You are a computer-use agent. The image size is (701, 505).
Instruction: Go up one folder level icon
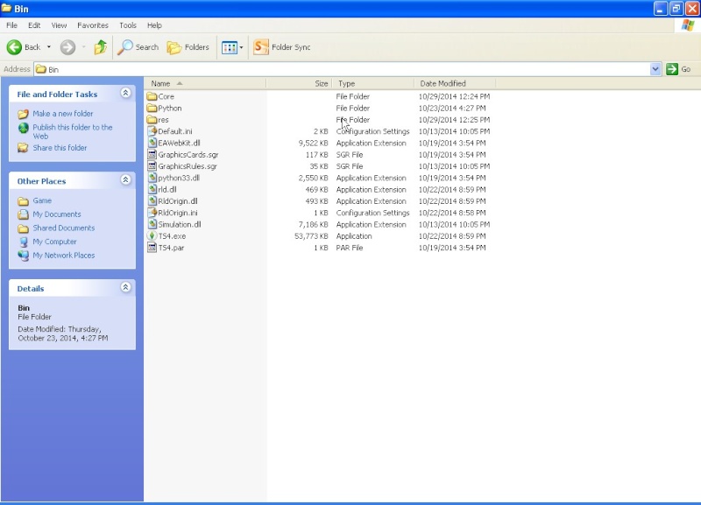pos(100,47)
